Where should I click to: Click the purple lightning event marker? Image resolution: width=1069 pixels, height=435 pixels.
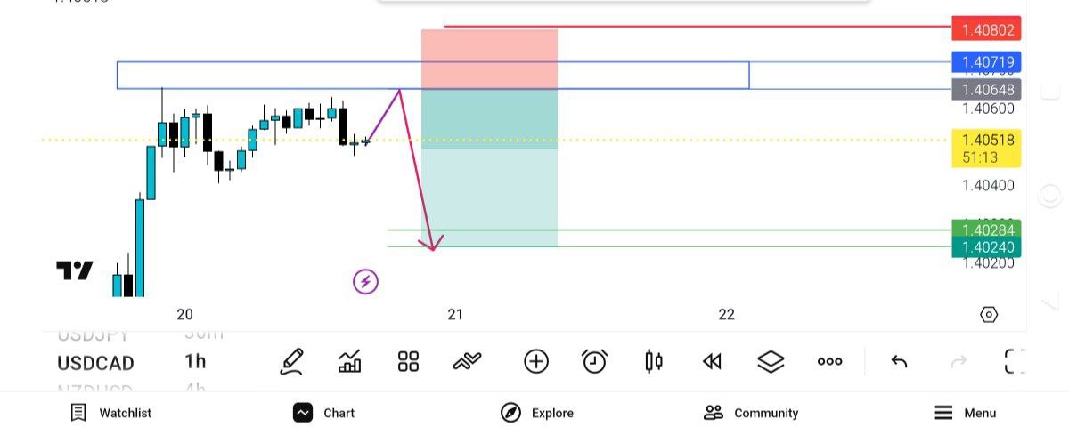(x=366, y=282)
